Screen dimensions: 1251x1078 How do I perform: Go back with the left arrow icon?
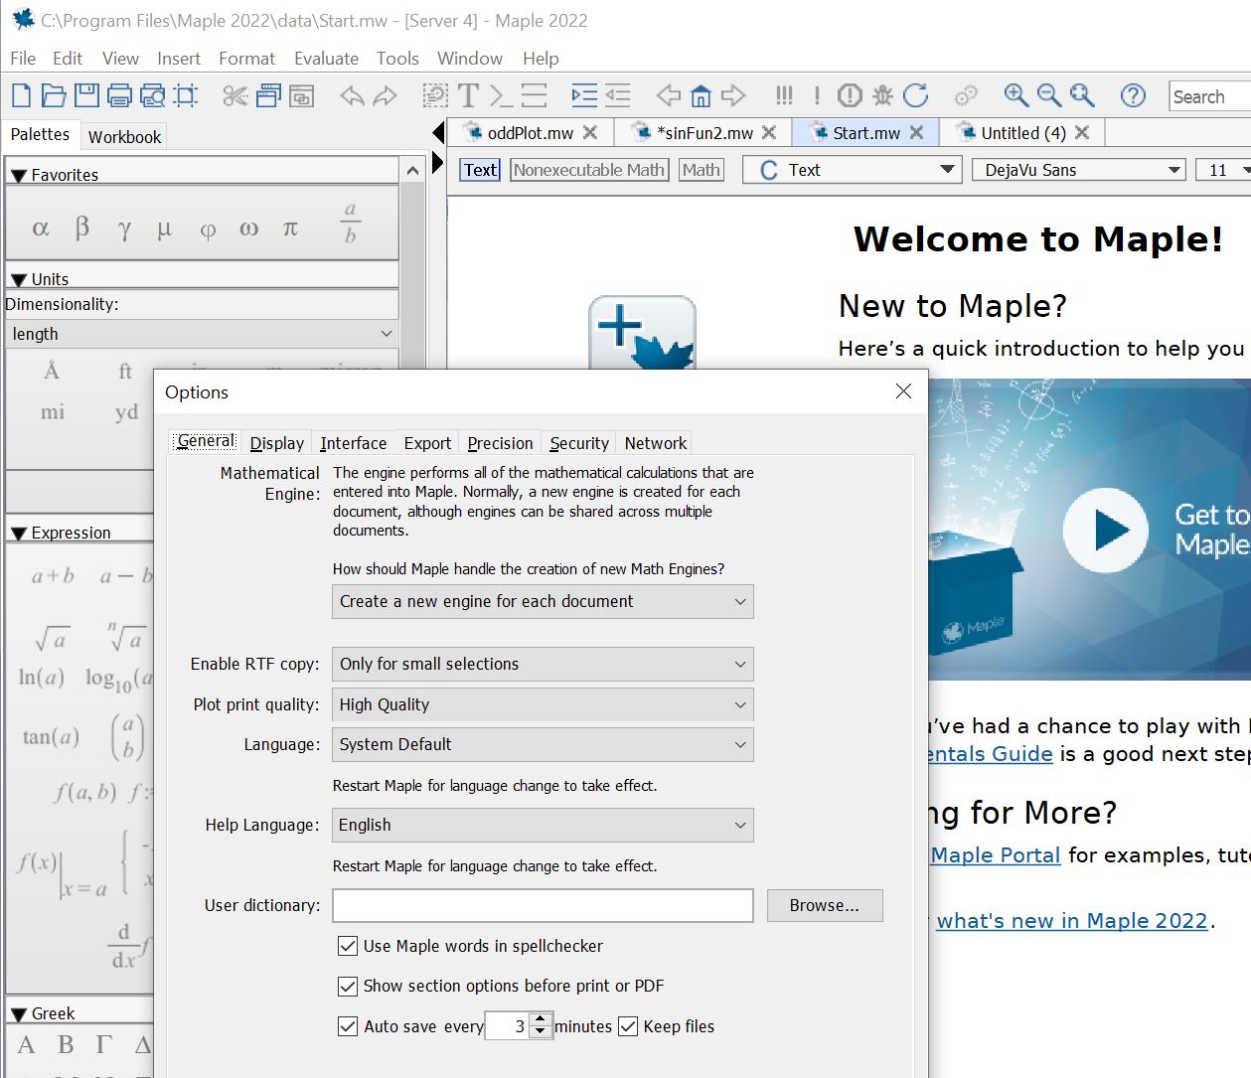669,95
